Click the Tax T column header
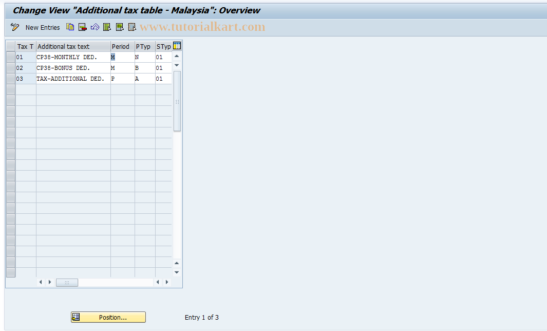 tap(26, 46)
